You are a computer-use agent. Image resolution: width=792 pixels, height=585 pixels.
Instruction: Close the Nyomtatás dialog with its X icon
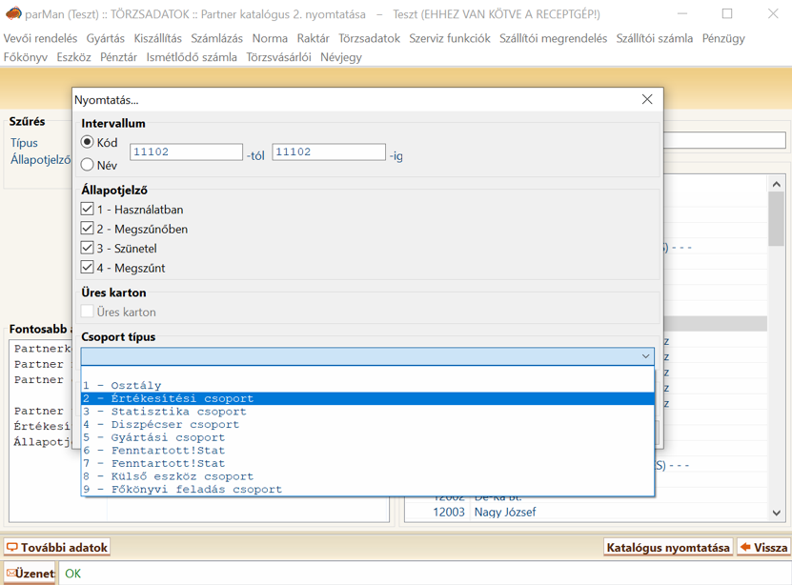click(647, 99)
